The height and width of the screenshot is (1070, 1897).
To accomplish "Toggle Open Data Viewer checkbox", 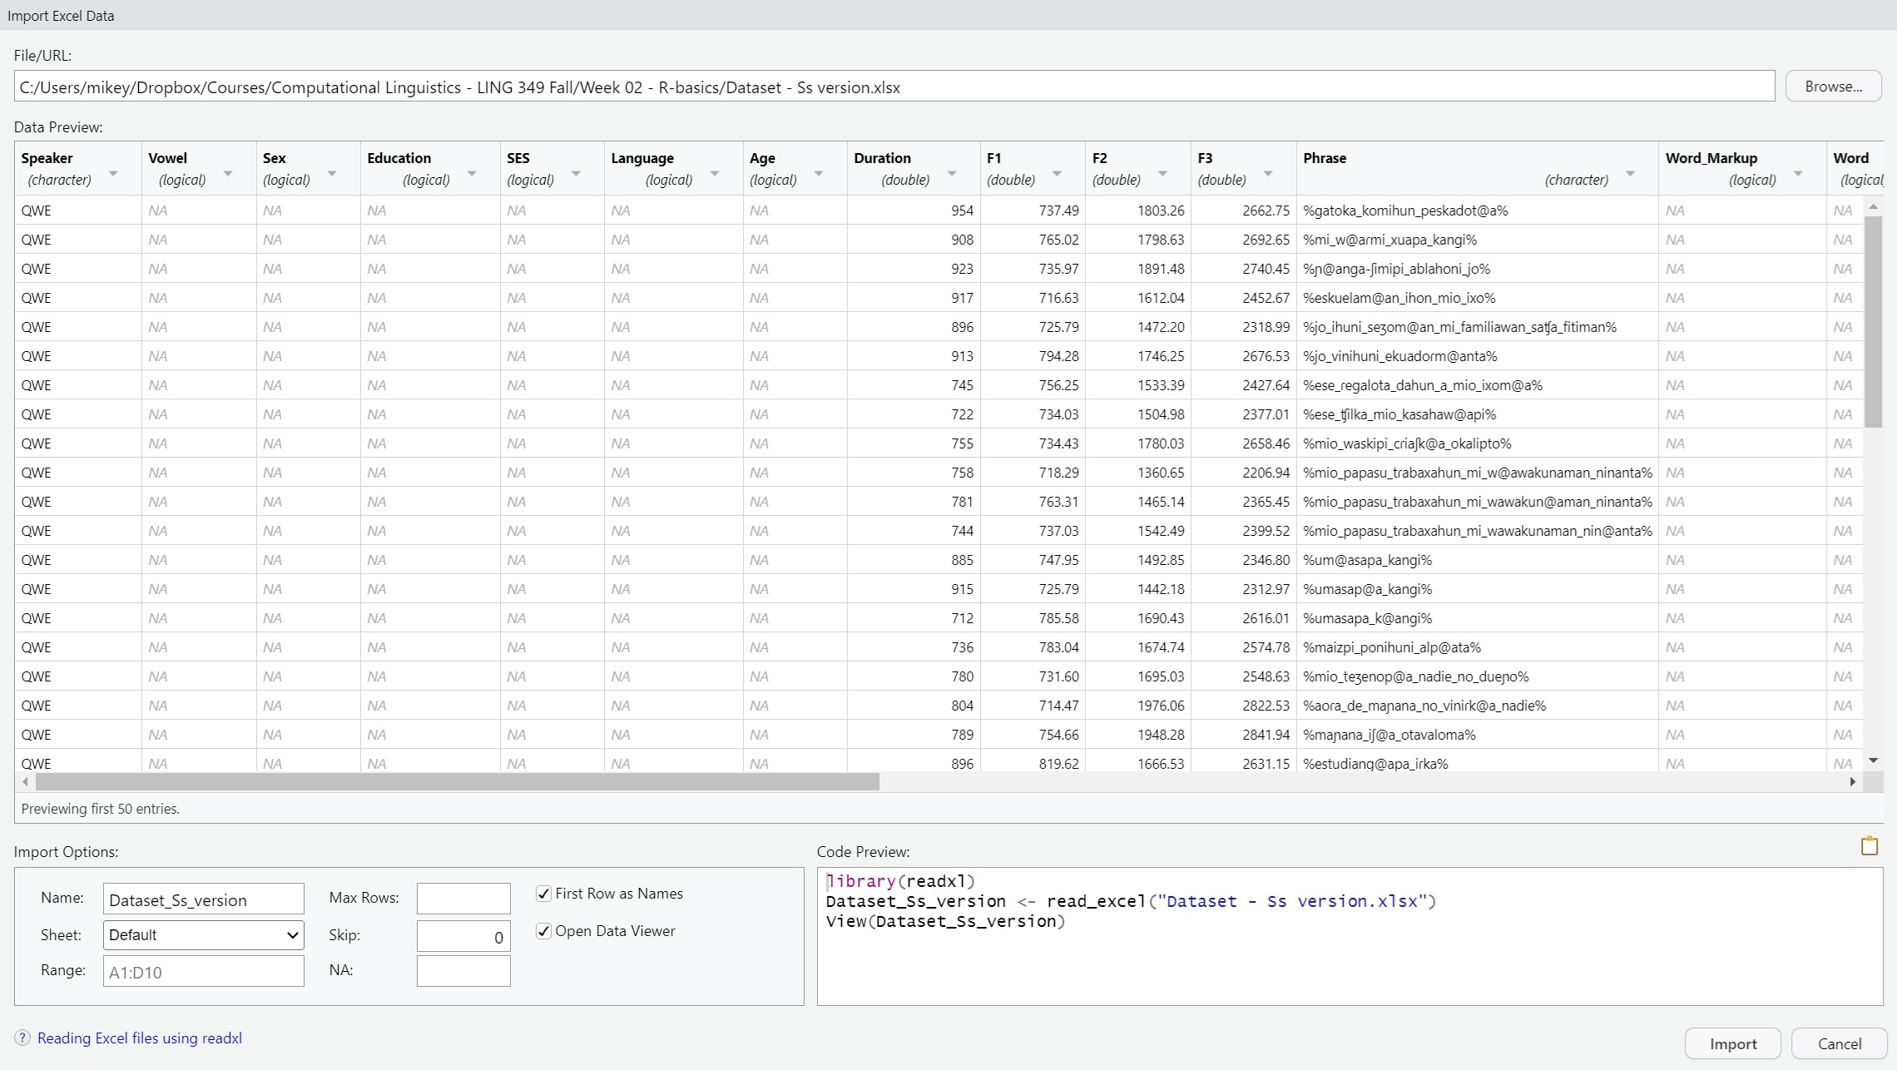I will pyautogui.click(x=543, y=931).
